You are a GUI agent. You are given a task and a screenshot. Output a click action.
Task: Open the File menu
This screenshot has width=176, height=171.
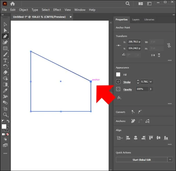pyautogui.click(x=4, y=10)
